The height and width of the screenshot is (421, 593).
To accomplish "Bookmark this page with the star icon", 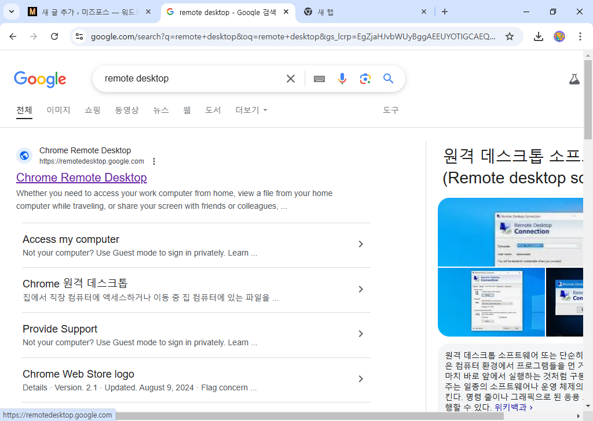I will click(x=510, y=36).
